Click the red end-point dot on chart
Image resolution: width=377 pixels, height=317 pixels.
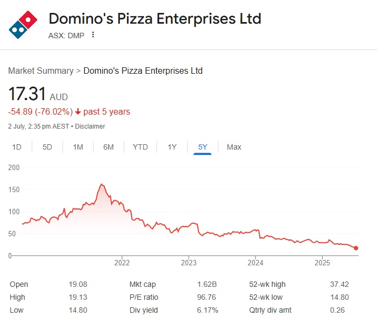[x=356, y=248]
